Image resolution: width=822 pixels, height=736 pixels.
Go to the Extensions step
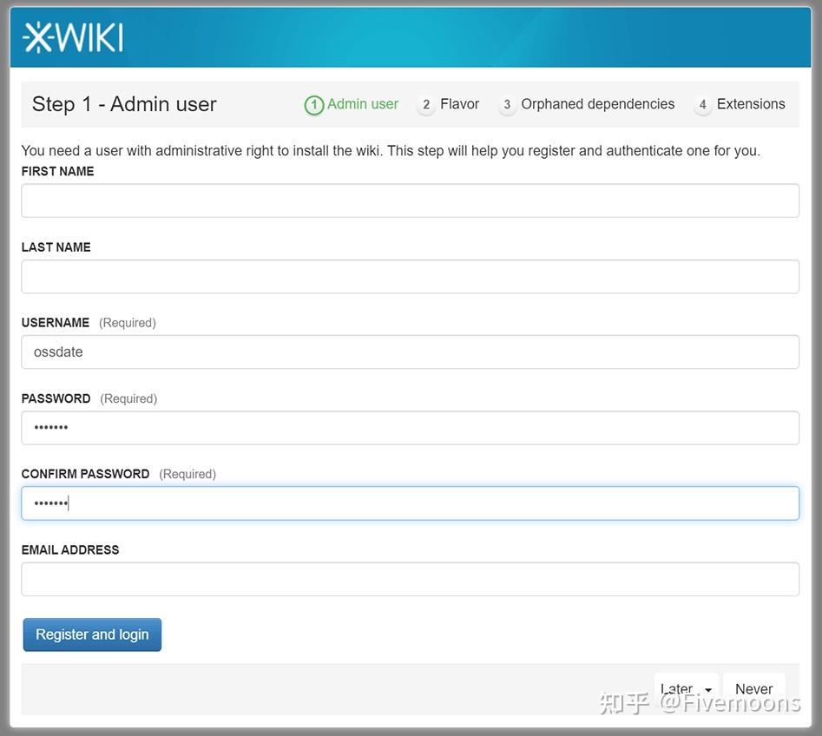pyautogui.click(x=752, y=103)
